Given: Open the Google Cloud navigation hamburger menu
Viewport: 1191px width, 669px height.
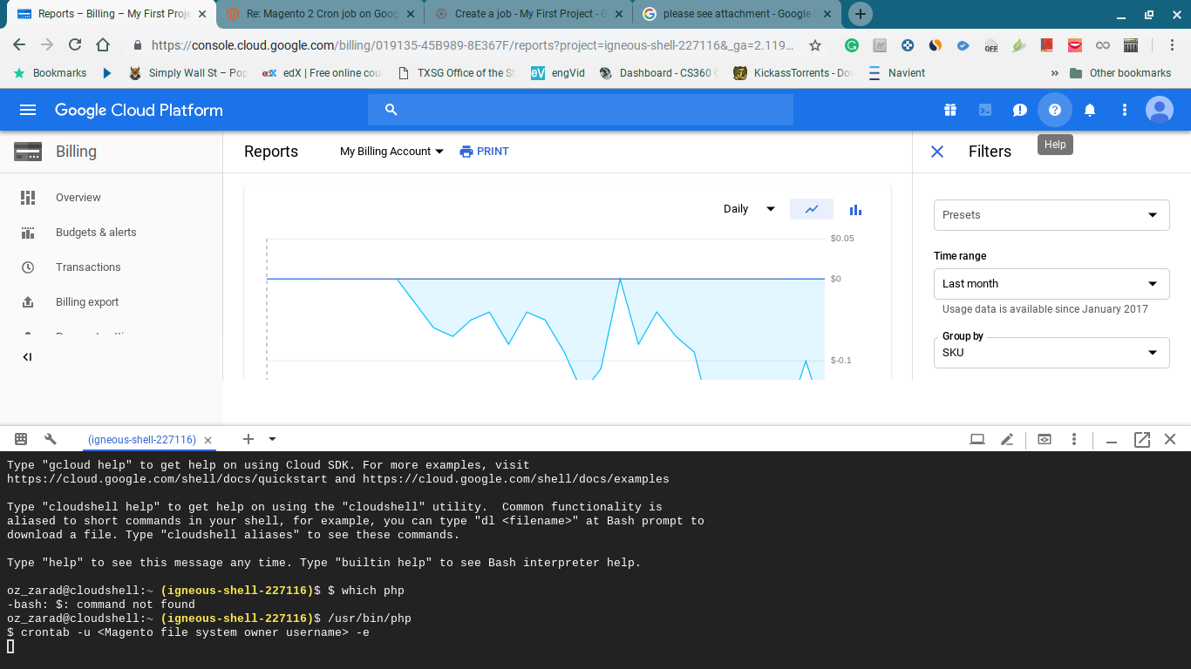Looking at the screenshot, I should [28, 110].
